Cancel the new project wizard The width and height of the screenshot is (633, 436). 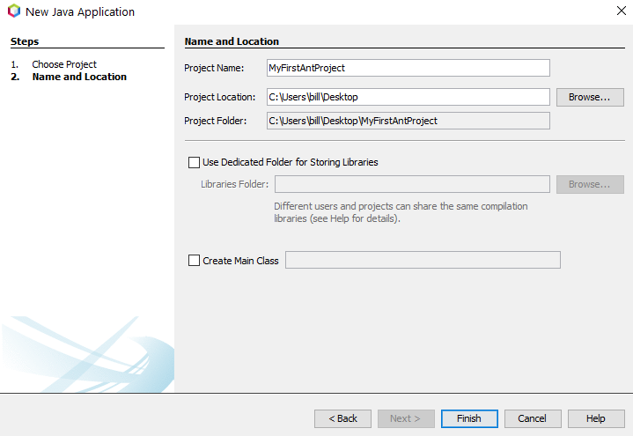pyautogui.click(x=533, y=418)
